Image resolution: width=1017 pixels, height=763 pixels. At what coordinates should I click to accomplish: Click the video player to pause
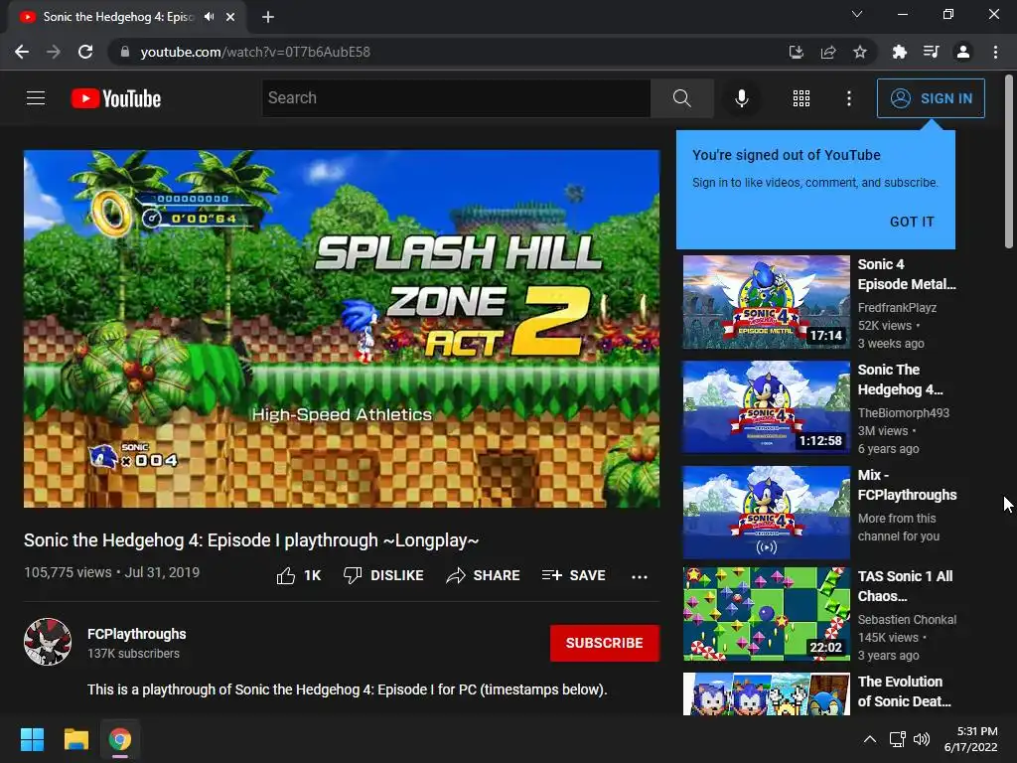(342, 329)
